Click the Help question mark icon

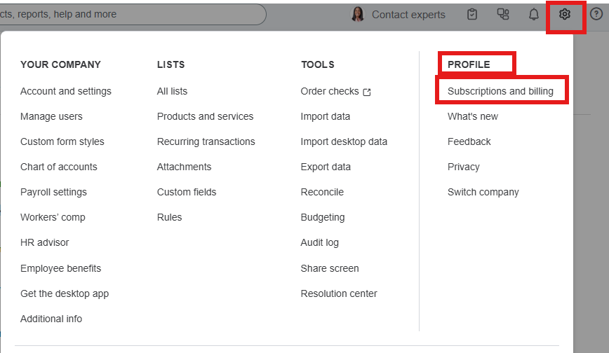[x=596, y=14]
